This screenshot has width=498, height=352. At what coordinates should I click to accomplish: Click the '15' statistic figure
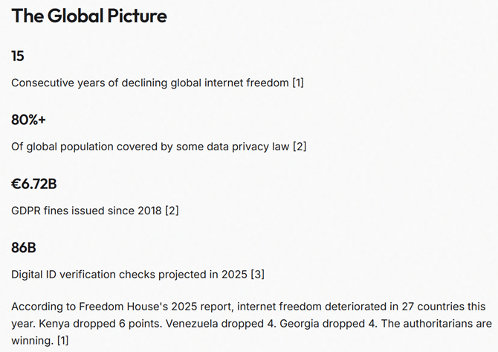[18, 56]
